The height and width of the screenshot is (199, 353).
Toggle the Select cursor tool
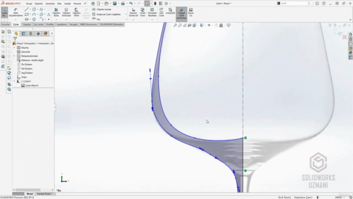point(147,3)
